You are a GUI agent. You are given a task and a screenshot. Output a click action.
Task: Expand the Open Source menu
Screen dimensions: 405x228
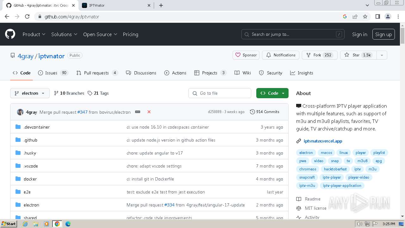tap(100, 34)
